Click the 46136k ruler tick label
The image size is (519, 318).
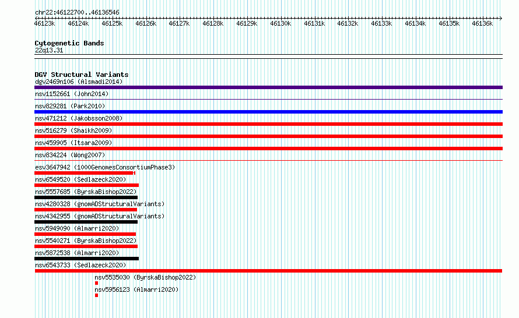tap(482, 23)
